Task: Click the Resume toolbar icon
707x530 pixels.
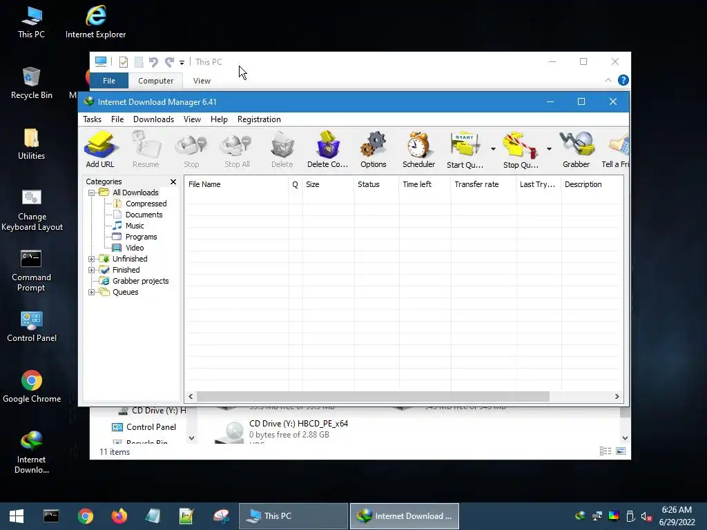Action: click(146, 150)
